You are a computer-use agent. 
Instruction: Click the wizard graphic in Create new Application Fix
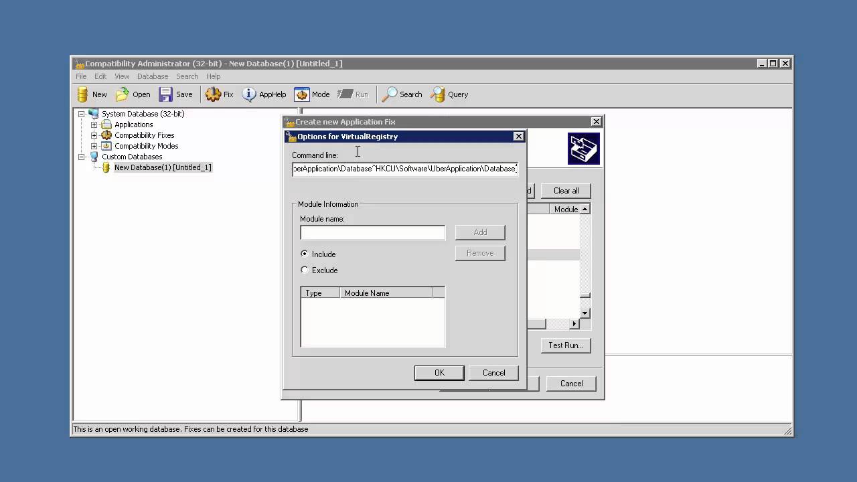click(x=583, y=149)
